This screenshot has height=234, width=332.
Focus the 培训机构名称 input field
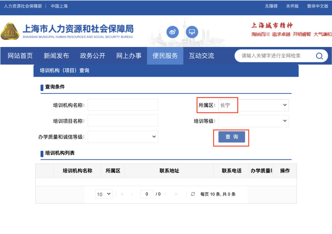[x=123, y=105]
